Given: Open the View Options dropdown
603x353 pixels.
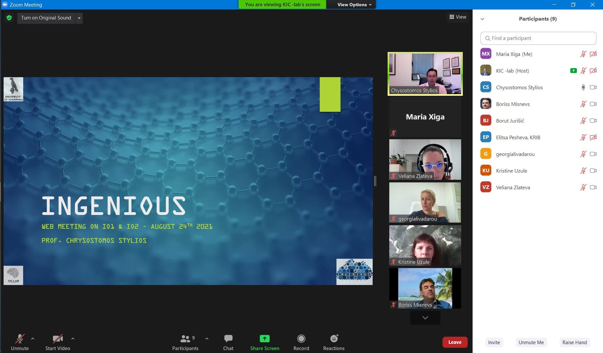Looking at the screenshot, I should [x=354, y=5].
